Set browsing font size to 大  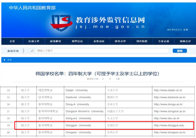[x=117, y=79]
